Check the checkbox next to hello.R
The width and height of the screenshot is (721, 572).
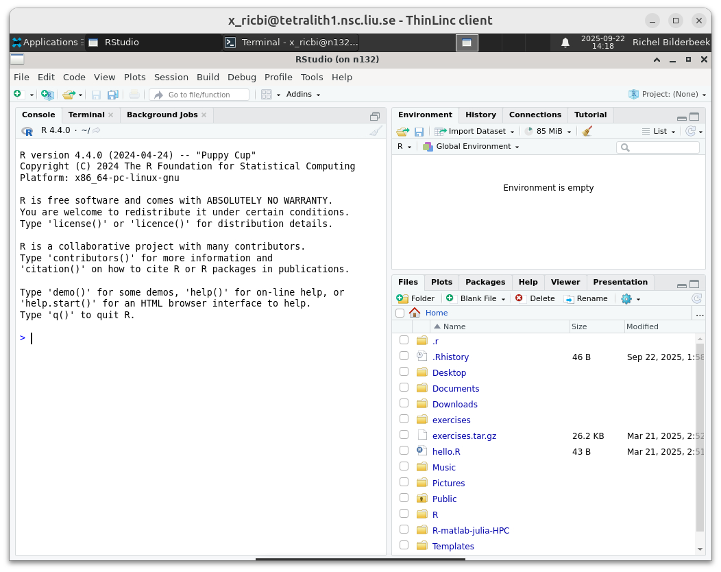(404, 451)
